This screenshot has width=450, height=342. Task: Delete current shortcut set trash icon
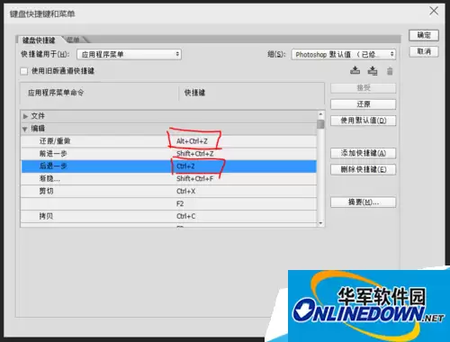[390, 71]
